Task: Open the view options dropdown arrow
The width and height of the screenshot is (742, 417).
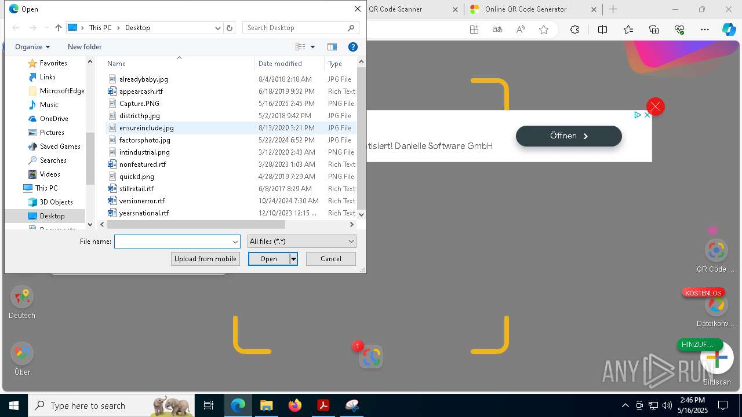Action: click(312, 47)
